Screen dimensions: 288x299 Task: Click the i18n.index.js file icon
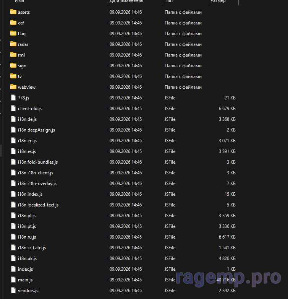click(x=13, y=194)
